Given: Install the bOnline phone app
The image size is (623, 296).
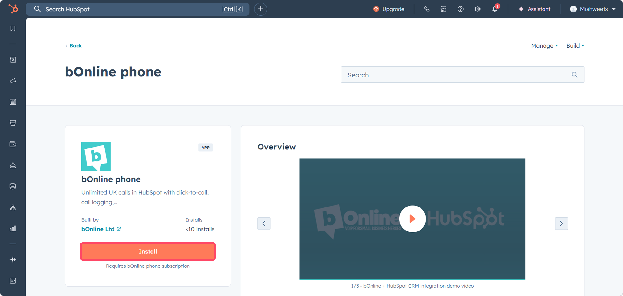Looking at the screenshot, I should point(148,252).
